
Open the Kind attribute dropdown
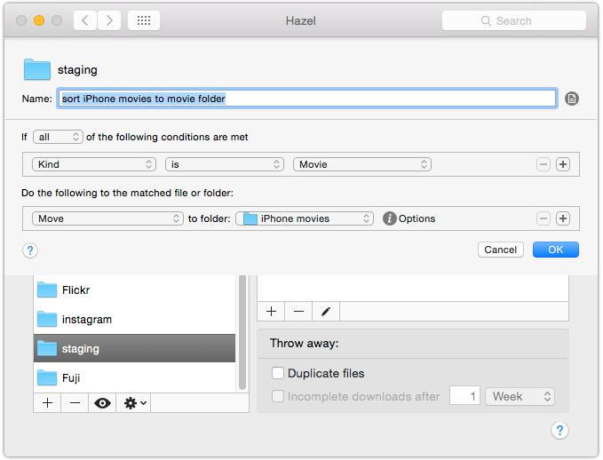[94, 164]
